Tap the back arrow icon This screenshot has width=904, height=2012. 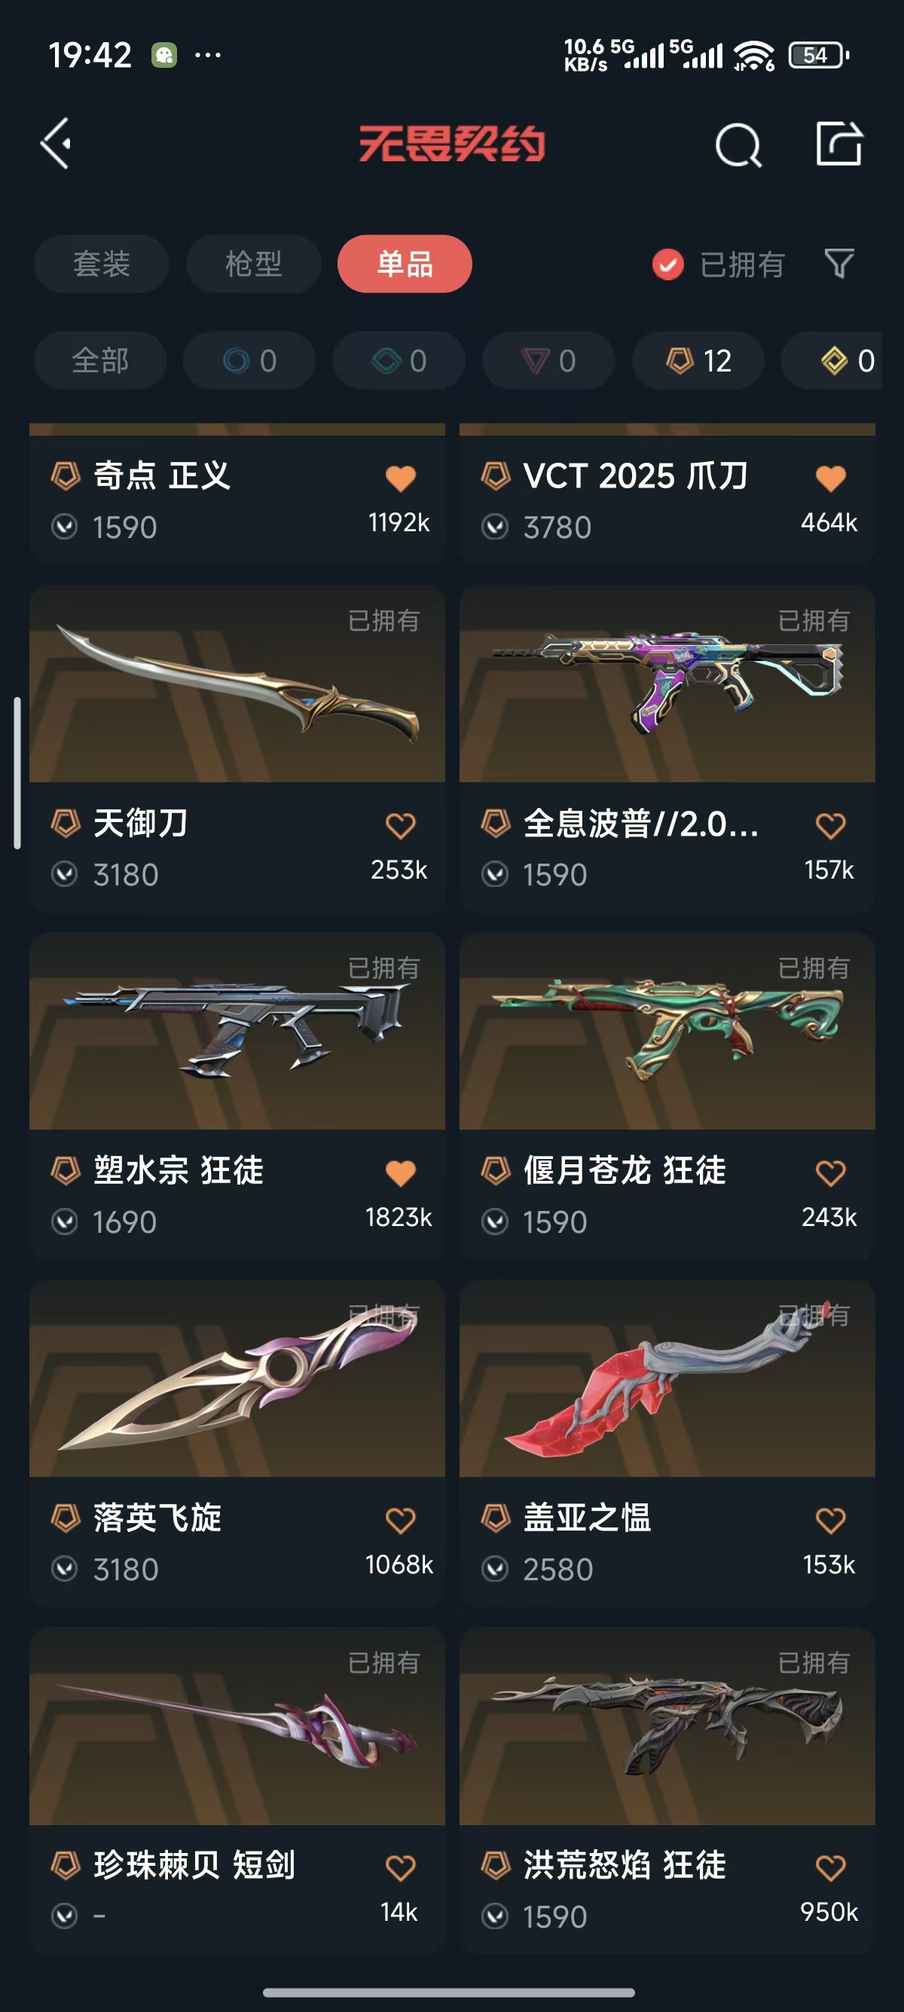pyautogui.click(x=56, y=144)
